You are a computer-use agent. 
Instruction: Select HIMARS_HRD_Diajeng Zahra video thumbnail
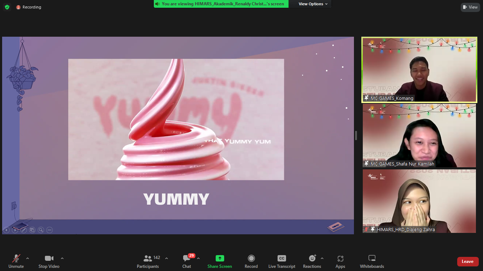coord(419,201)
